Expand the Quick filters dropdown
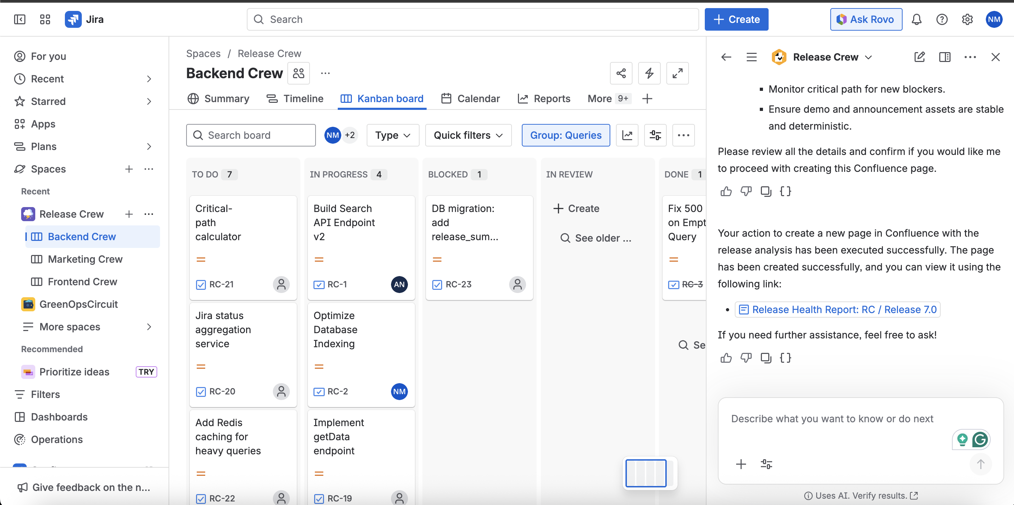This screenshot has width=1014, height=505. (468, 135)
